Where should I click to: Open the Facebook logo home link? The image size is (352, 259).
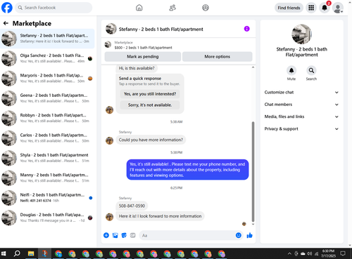tap(7, 8)
